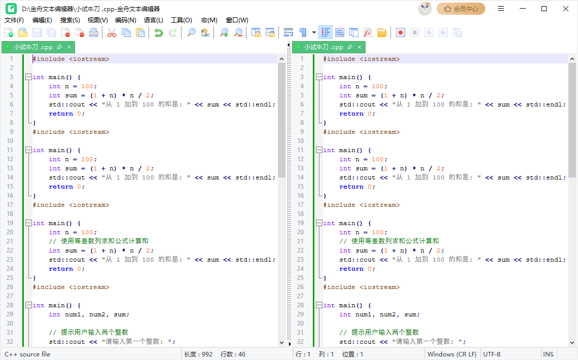Open the function list (fx) icon
Screen dimensions: 578x360
pyautogui.click(x=368, y=33)
